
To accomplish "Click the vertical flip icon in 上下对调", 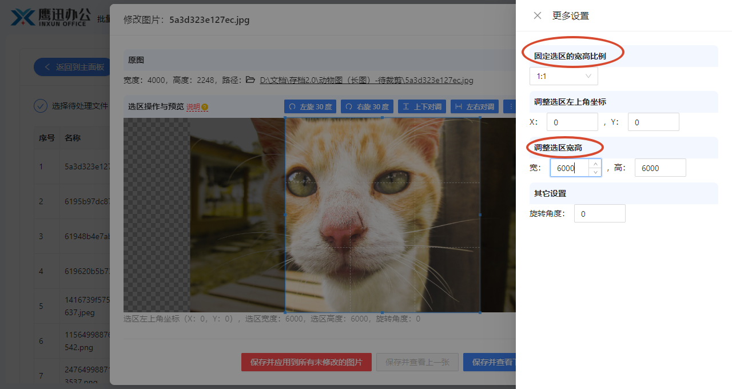I will click(405, 107).
